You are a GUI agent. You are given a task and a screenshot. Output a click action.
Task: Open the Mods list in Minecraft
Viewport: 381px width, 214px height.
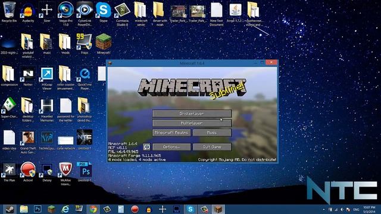[212, 133]
